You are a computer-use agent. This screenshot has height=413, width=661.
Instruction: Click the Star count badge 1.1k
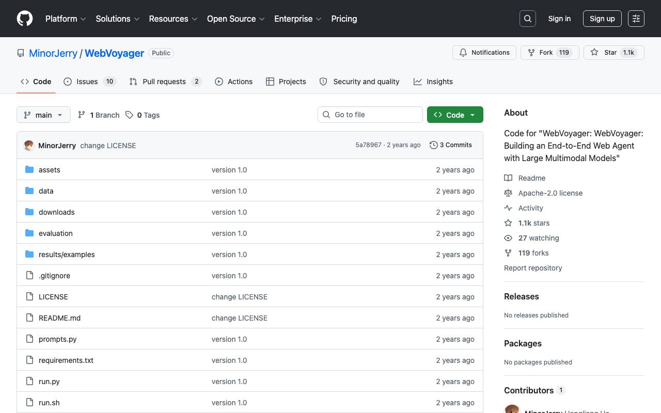click(x=628, y=53)
